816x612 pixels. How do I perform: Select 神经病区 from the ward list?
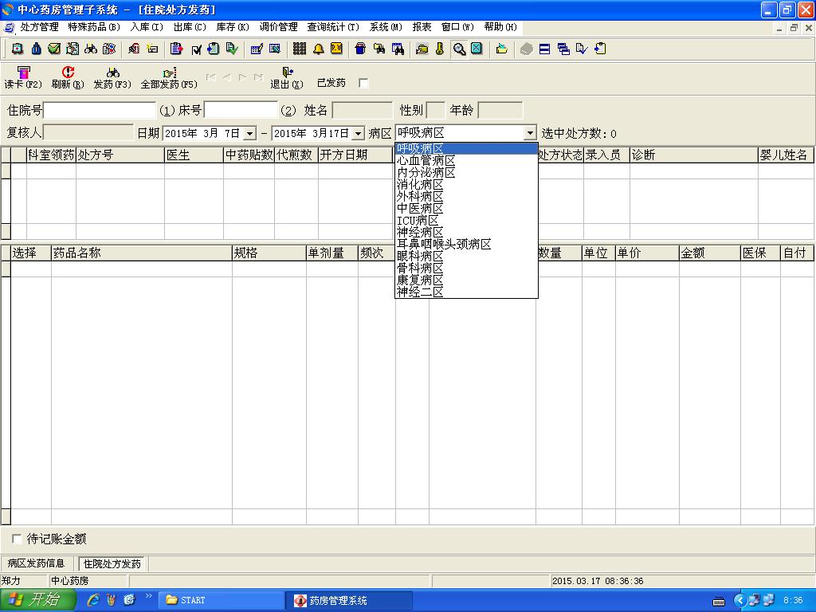click(466, 233)
